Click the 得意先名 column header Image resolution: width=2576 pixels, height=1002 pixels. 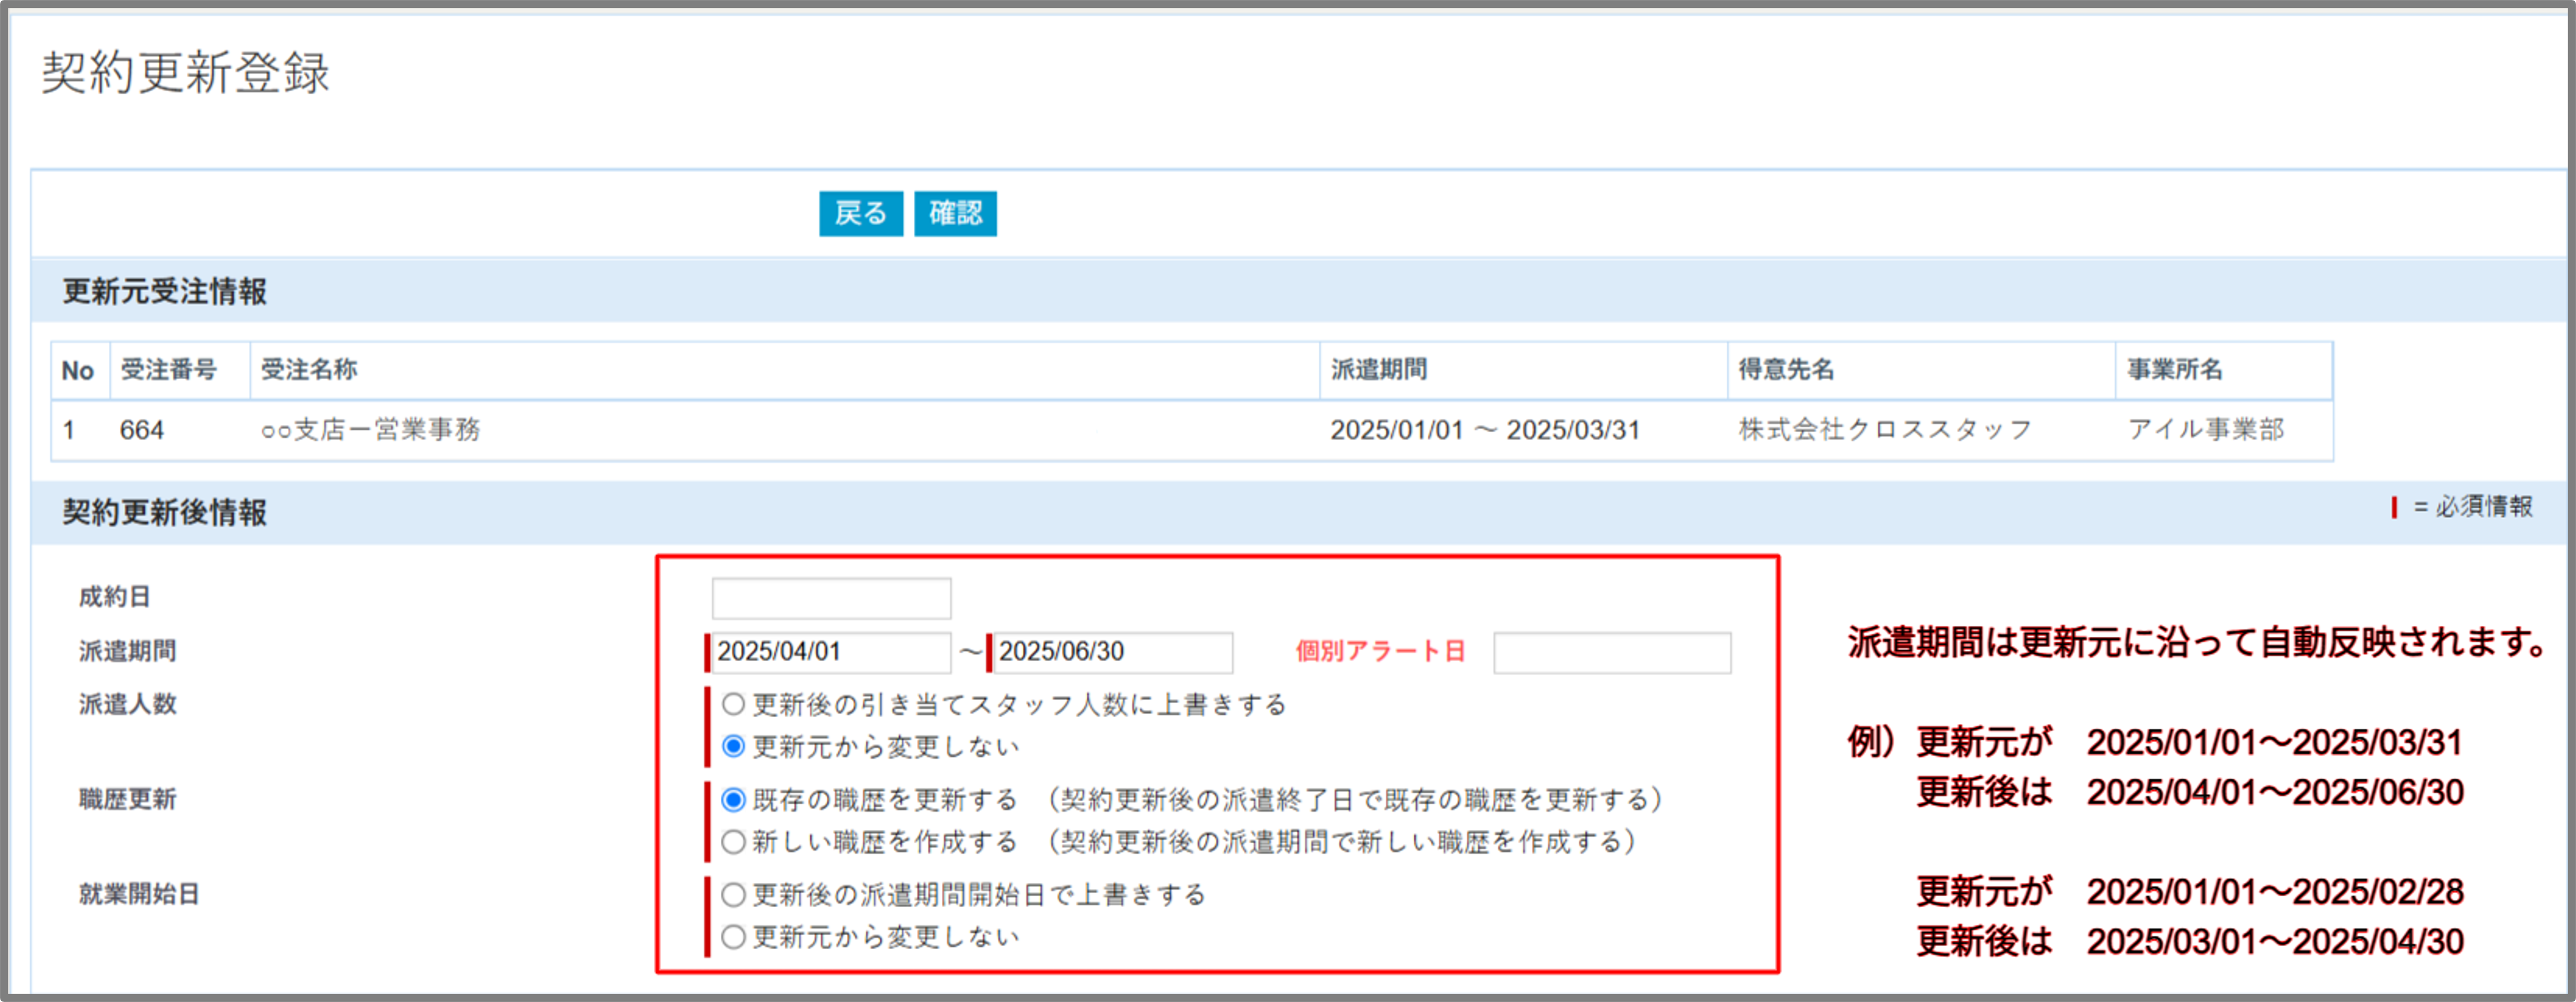(x=1786, y=370)
